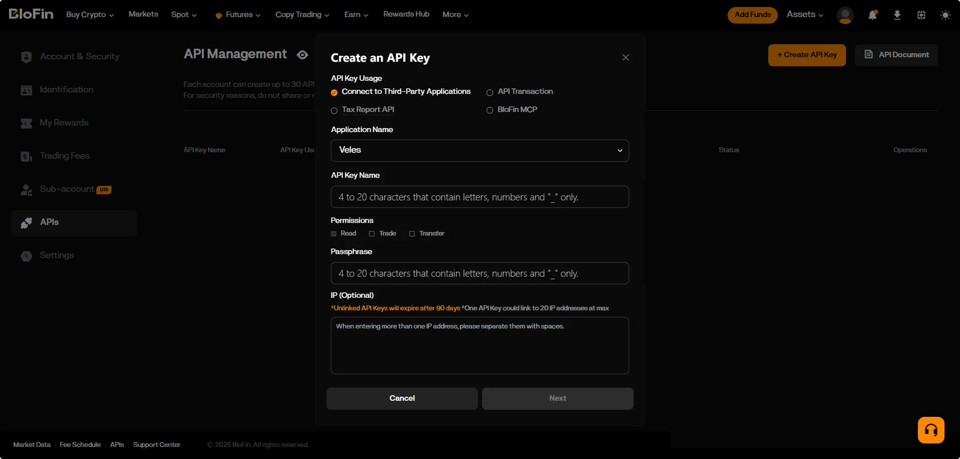The width and height of the screenshot is (960, 459).
Task: Click the Settings sidebar icon
Action: pyautogui.click(x=27, y=256)
